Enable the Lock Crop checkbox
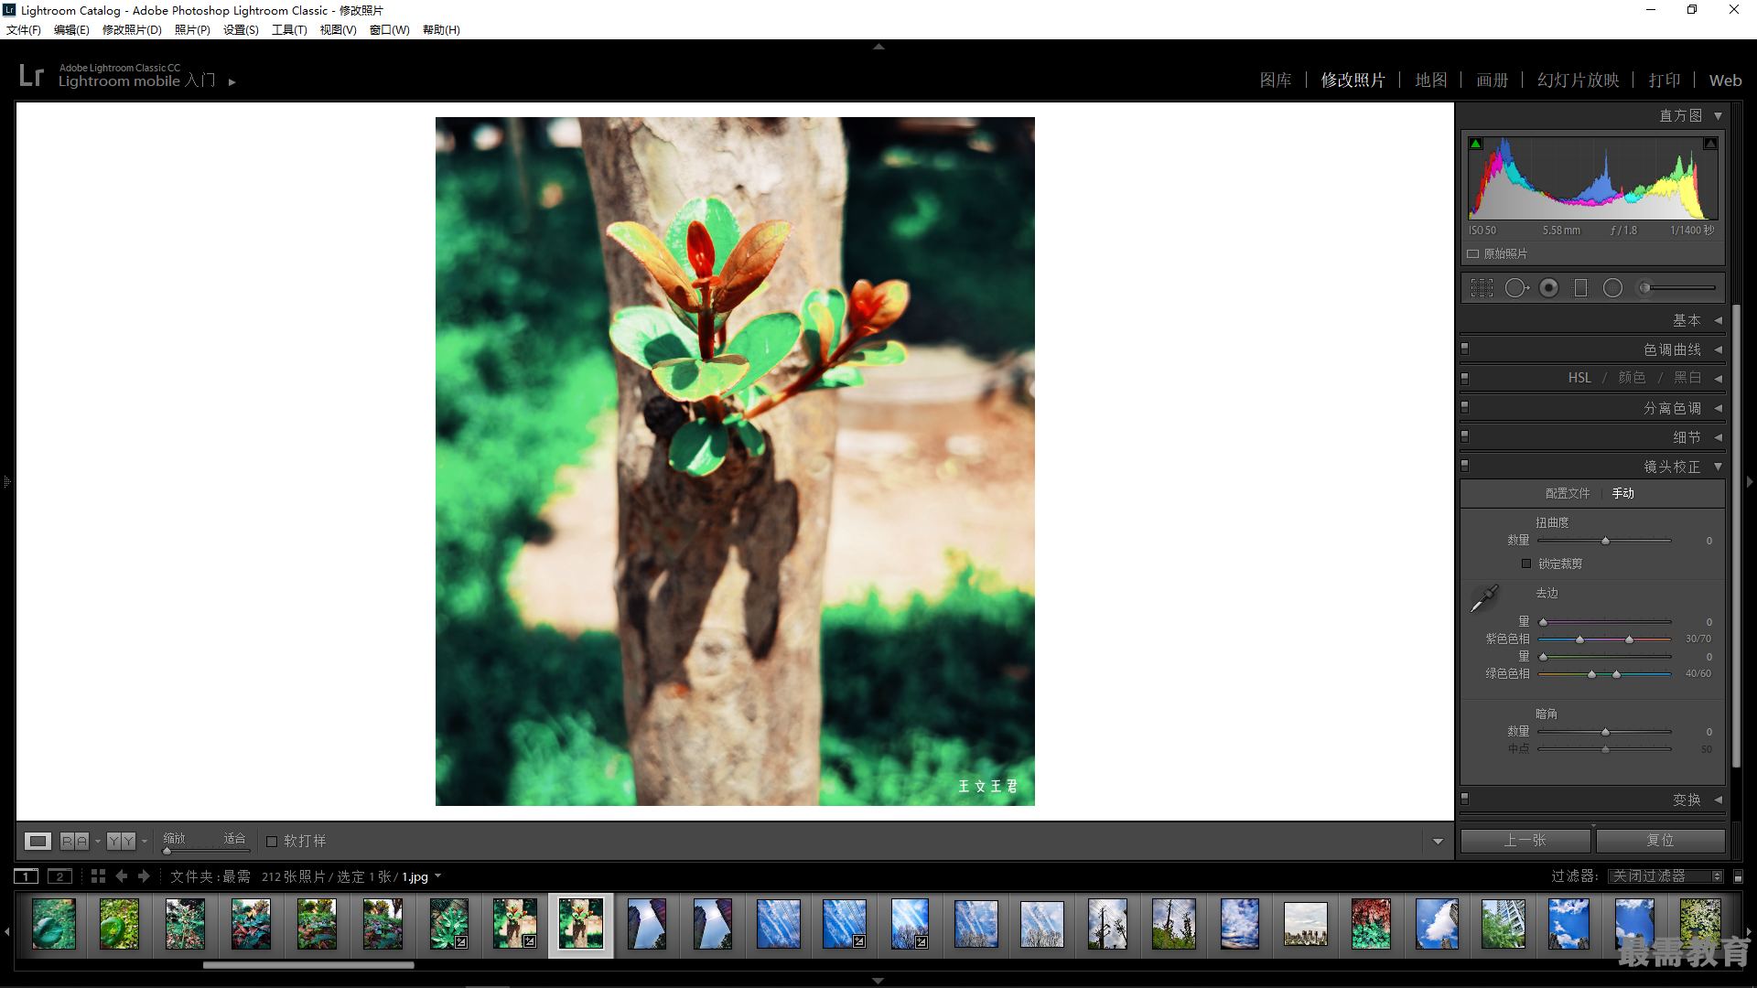 (x=1526, y=564)
